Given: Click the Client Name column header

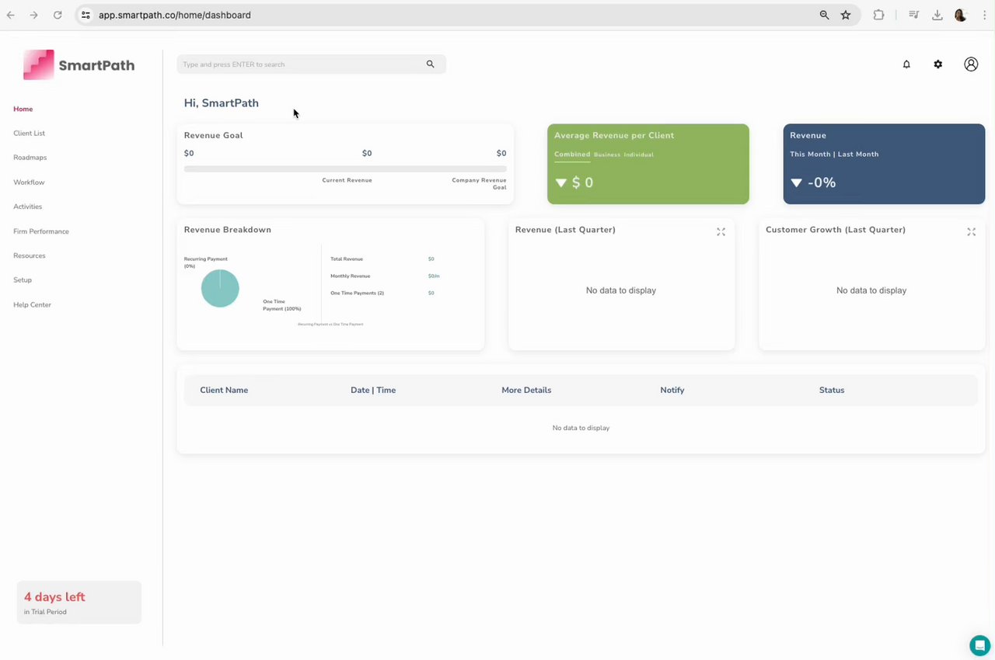Looking at the screenshot, I should [224, 391].
